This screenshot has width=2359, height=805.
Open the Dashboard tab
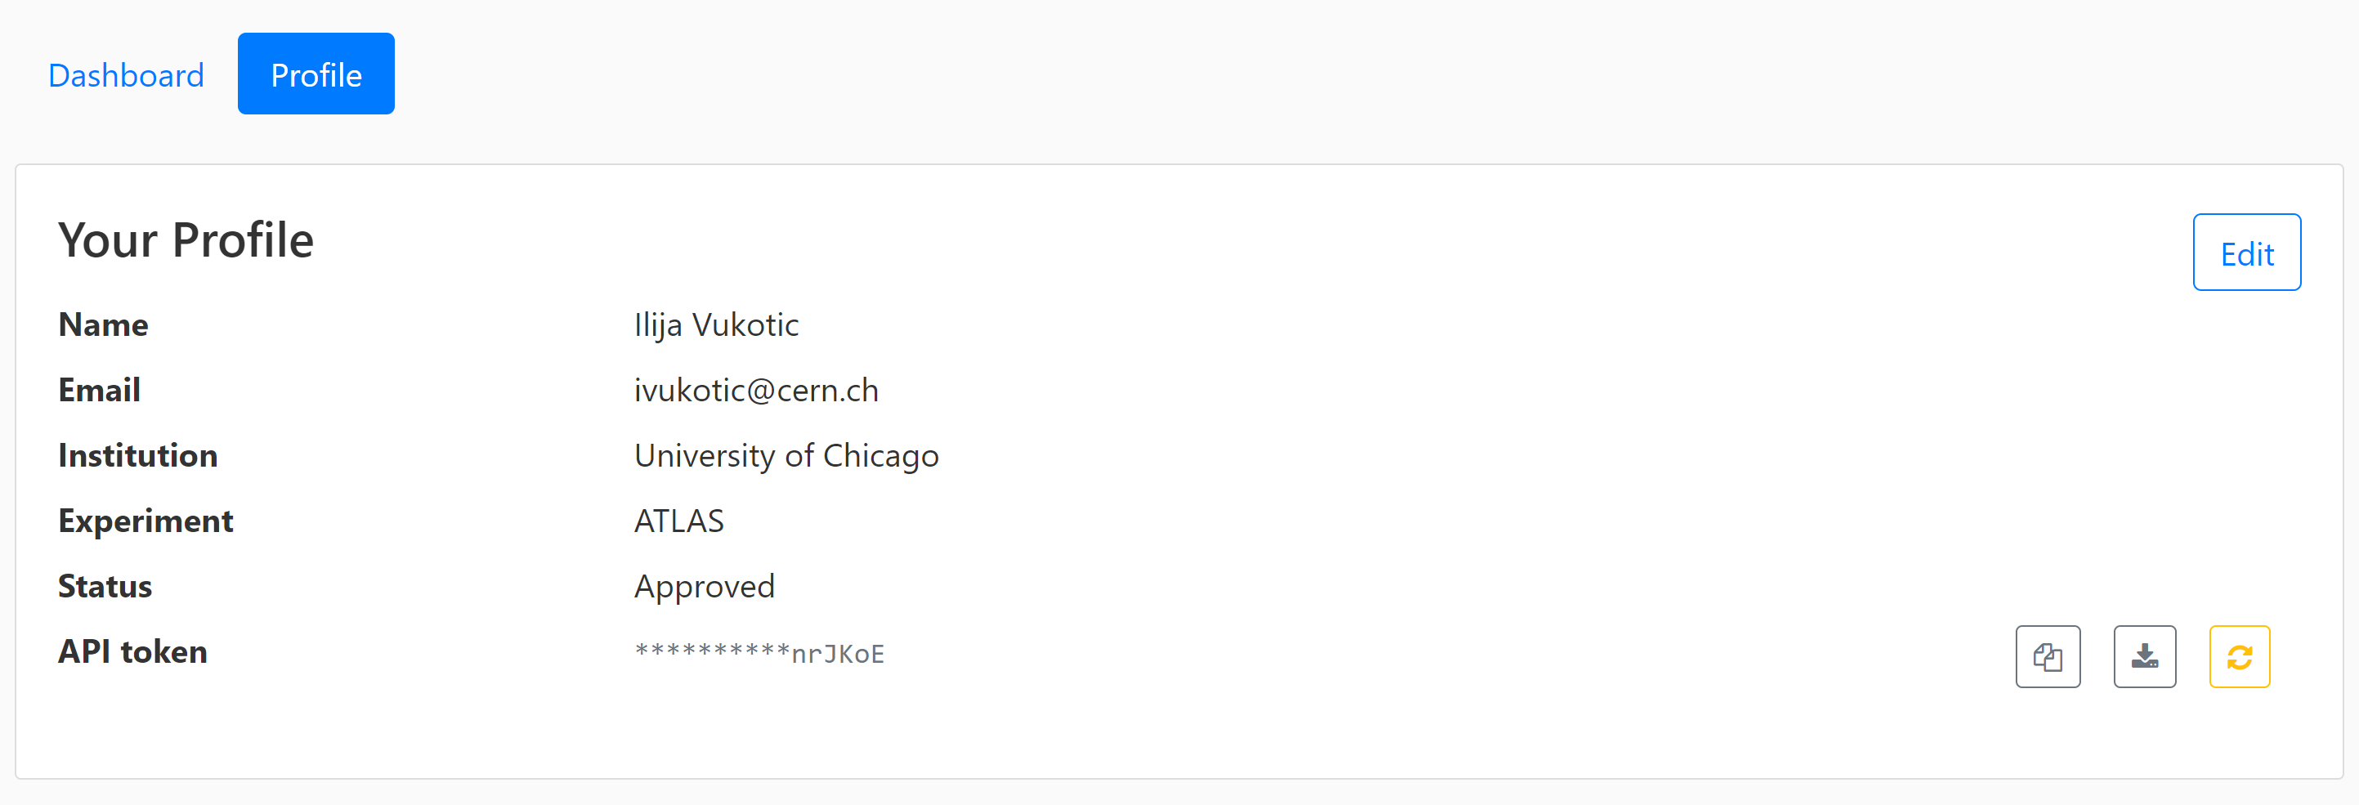click(x=127, y=75)
